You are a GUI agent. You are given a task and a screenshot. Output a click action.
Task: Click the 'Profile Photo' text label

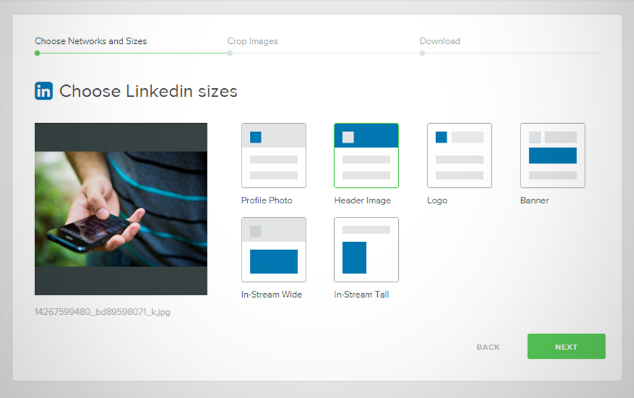coord(266,201)
